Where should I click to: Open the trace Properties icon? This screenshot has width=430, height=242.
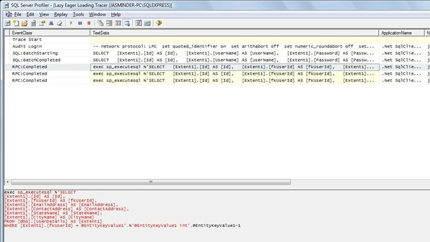pyautogui.click(x=42, y=23)
